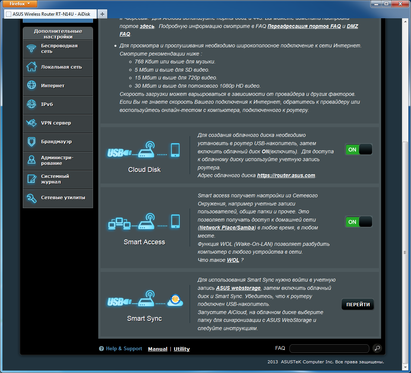Click the shield icon for Брандмауэр
411x373 pixels.
[31, 141]
